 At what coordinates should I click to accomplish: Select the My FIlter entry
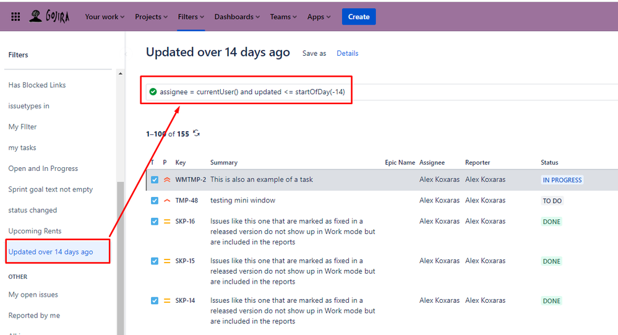22,127
